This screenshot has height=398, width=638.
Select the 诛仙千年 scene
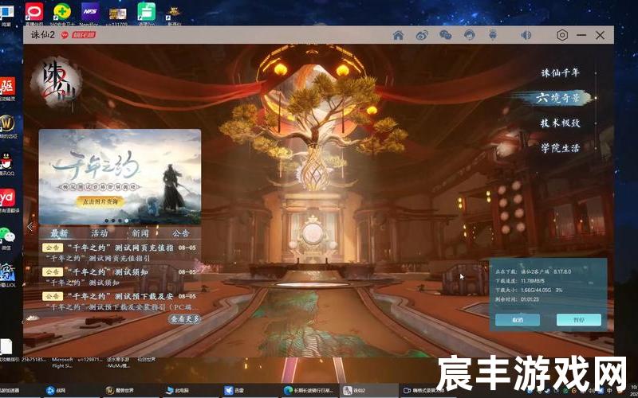point(560,73)
